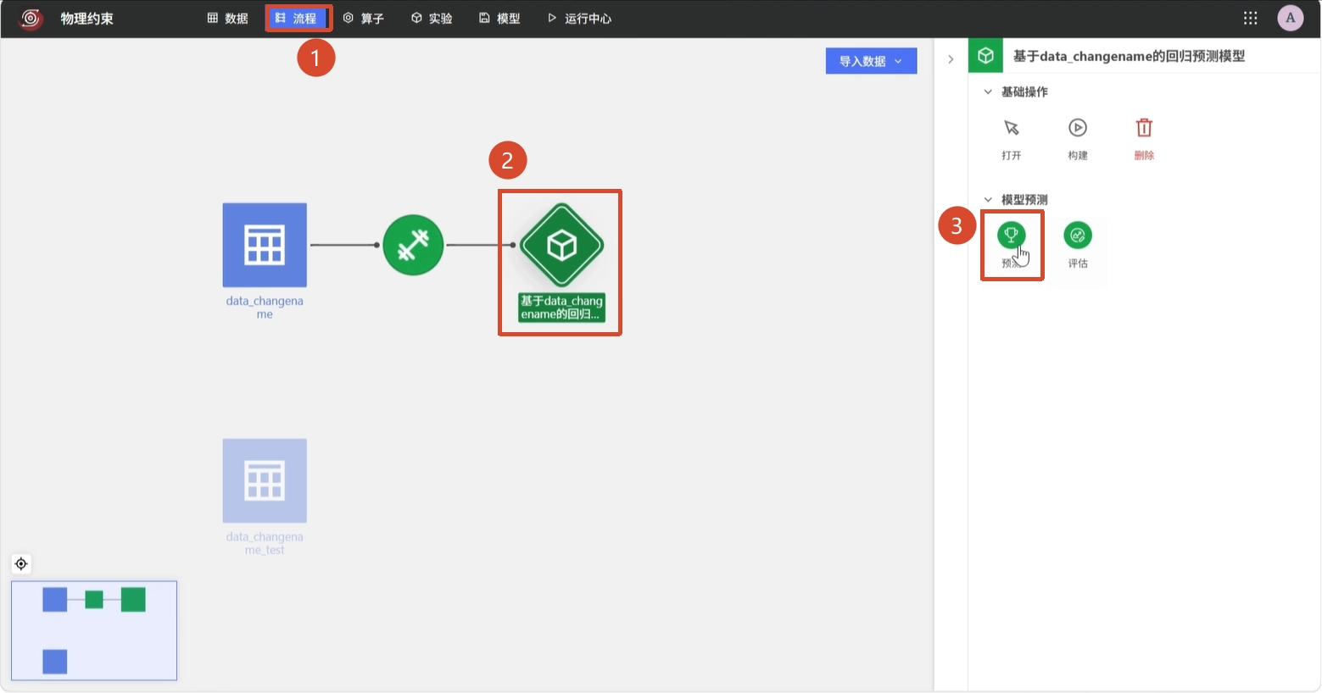1322x693 pixels.
Task: Click the 构建 build icon
Action: (1078, 128)
